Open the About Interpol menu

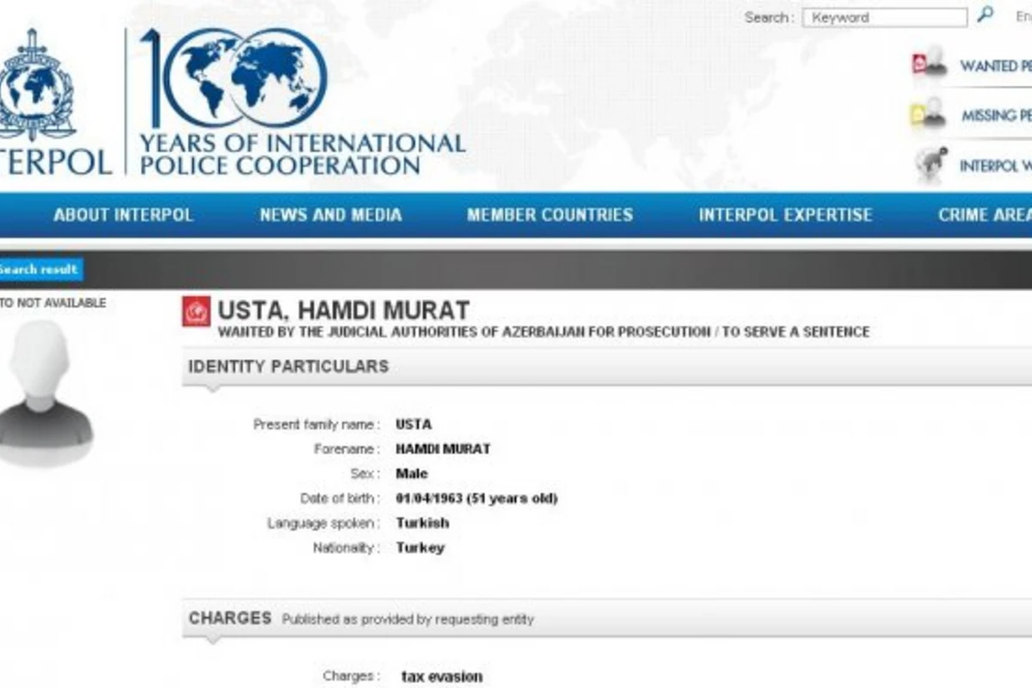point(123,215)
